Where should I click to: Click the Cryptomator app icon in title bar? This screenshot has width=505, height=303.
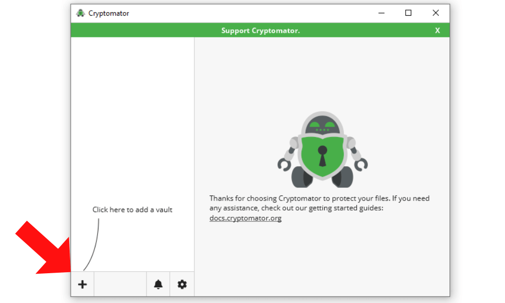click(x=80, y=13)
